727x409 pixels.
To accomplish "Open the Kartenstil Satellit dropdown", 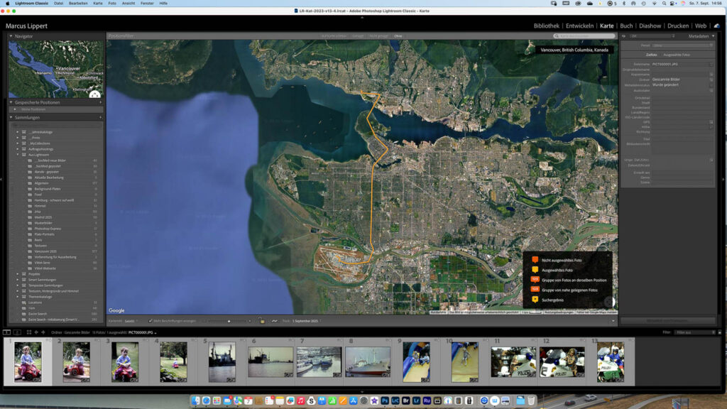I will coord(131,321).
